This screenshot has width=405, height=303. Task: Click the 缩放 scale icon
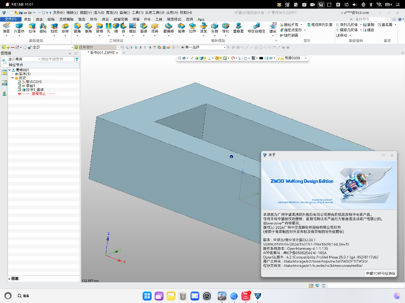click(369, 30)
